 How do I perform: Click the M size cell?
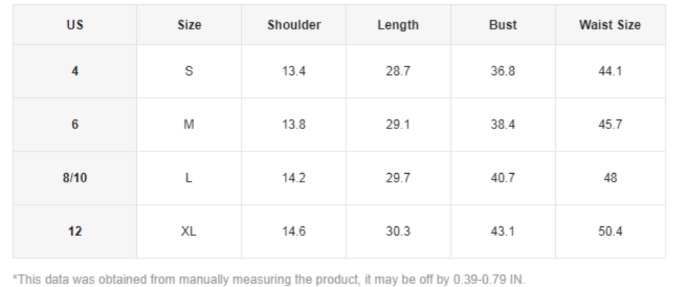point(189,124)
